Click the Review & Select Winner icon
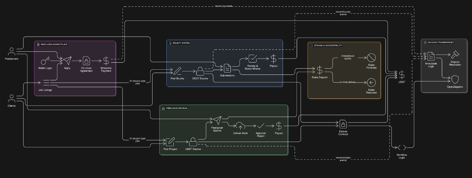The height and width of the screenshot is (178, 472). coord(253,59)
